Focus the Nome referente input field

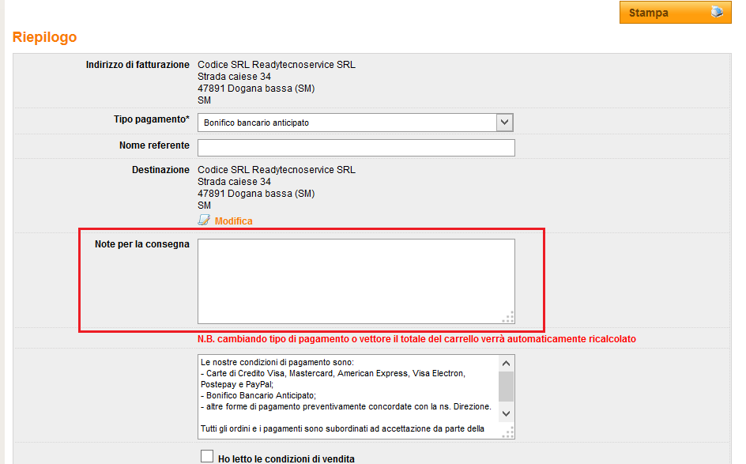pyautogui.click(x=356, y=148)
